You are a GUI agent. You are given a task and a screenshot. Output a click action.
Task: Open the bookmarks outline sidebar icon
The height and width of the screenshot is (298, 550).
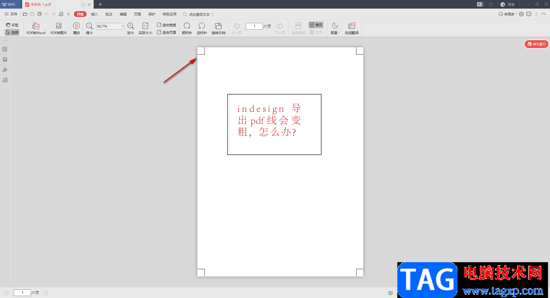click(5, 49)
